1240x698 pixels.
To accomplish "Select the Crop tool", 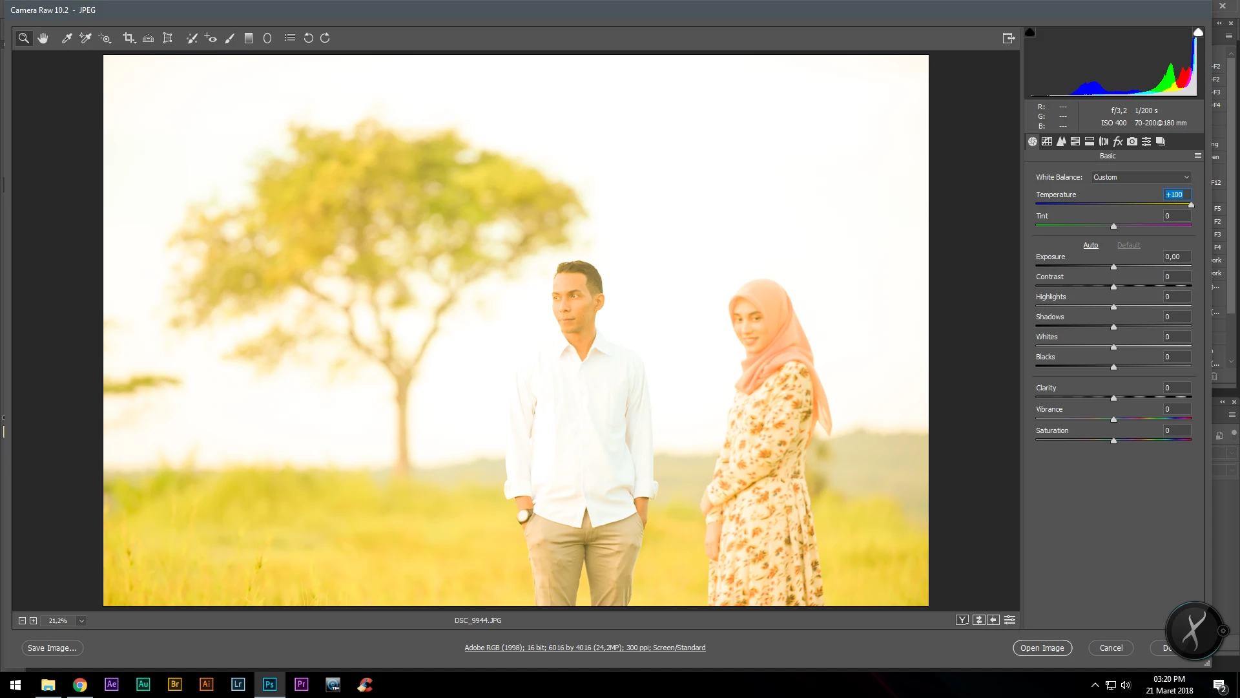I will (129, 38).
